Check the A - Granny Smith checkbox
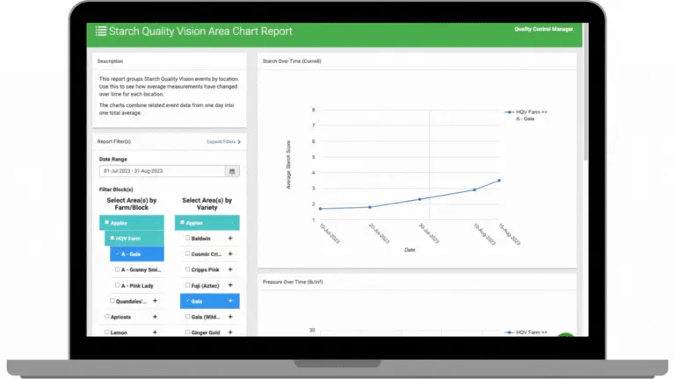This screenshot has height=379, width=675. pyautogui.click(x=118, y=269)
